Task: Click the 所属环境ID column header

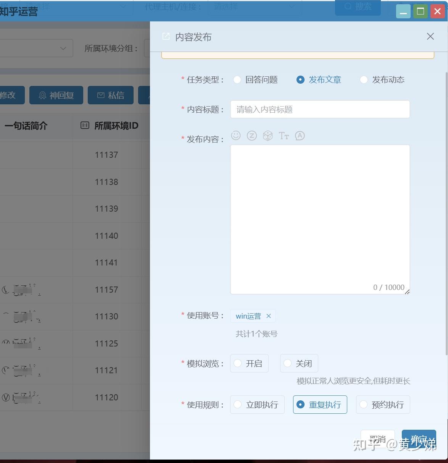Action: coord(110,126)
